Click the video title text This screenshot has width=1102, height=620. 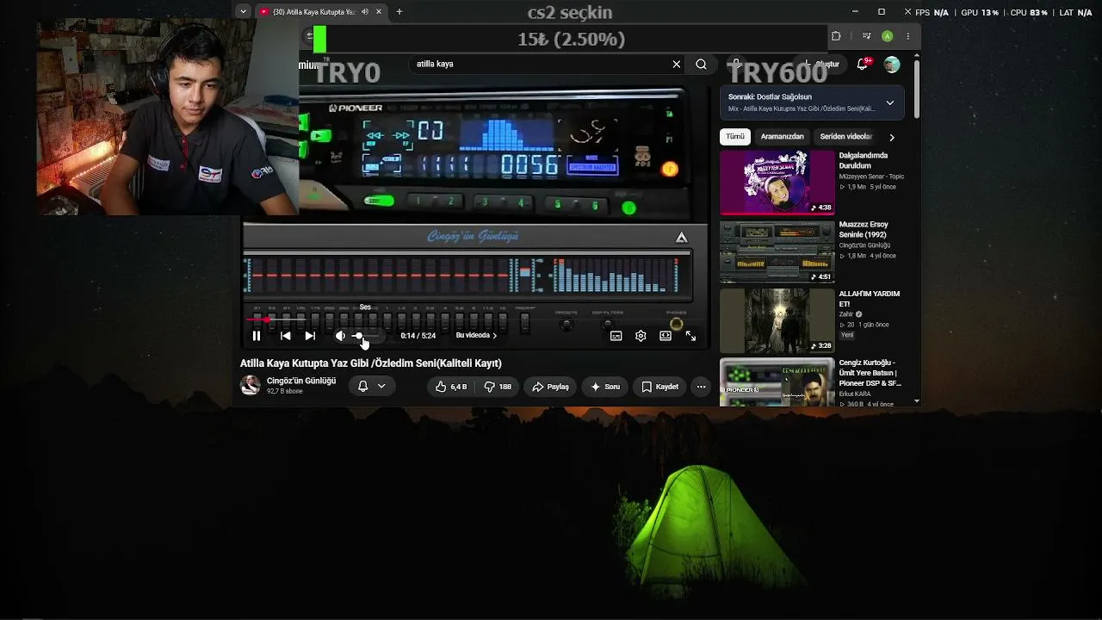coord(370,363)
